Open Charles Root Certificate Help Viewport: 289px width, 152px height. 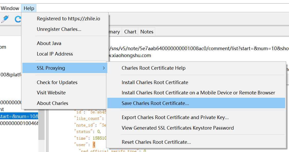coord(154,68)
